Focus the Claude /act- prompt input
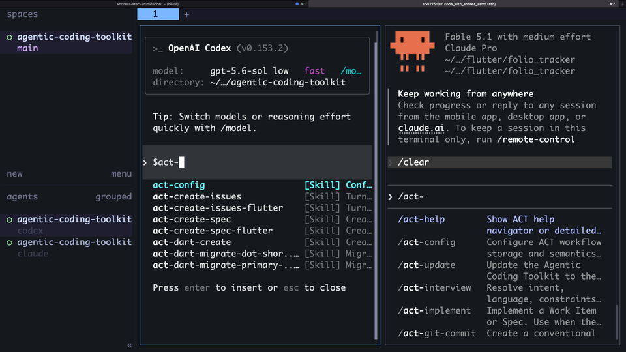Screen dimensions: 626x352 (x=499, y=196)
